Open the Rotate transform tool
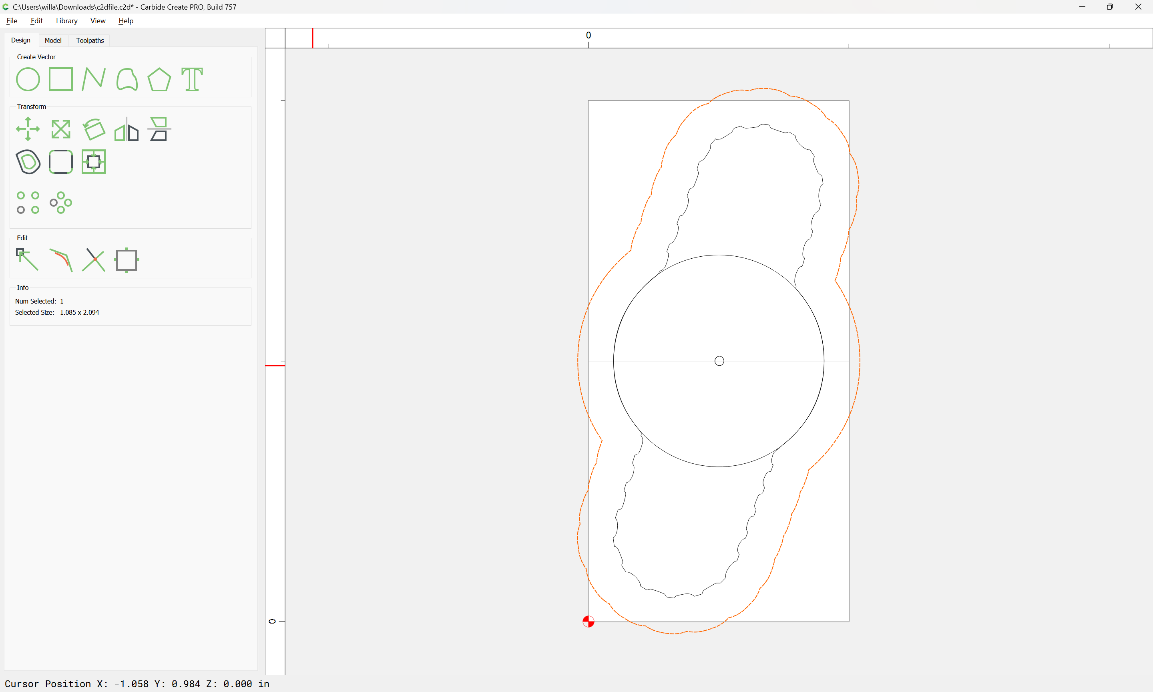 94,129
